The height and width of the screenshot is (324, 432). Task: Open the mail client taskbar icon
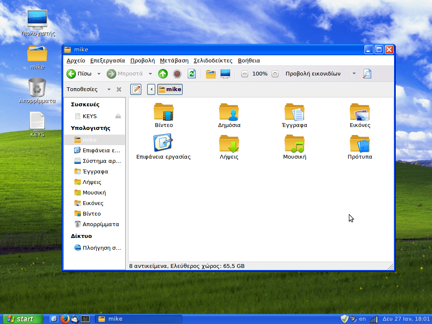coord(75,319)
